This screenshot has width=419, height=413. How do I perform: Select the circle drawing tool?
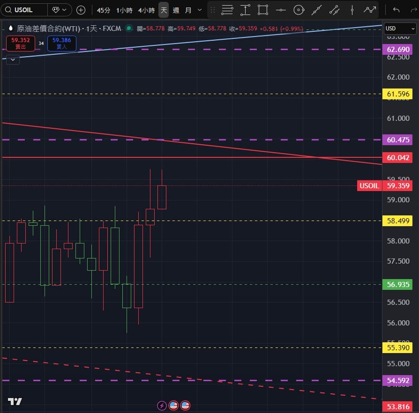pos(298,9)
